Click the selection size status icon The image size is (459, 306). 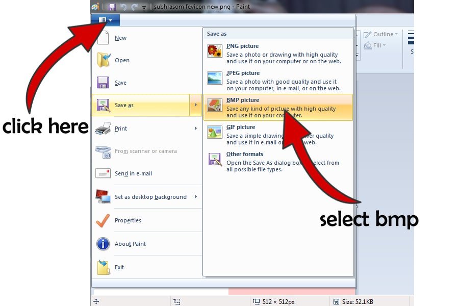point(176,301)
